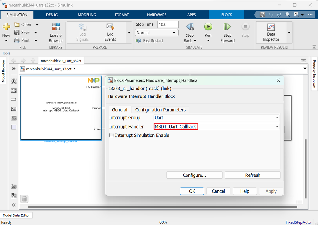Switch to the HARDWARE ribbon tab
318x225 pixels.
tap(157, 15)
